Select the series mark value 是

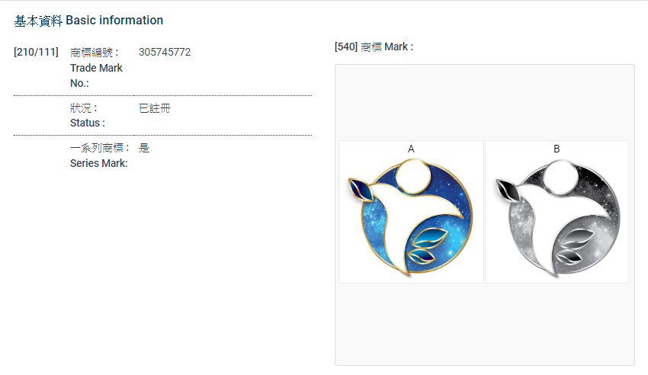(144, 148)
